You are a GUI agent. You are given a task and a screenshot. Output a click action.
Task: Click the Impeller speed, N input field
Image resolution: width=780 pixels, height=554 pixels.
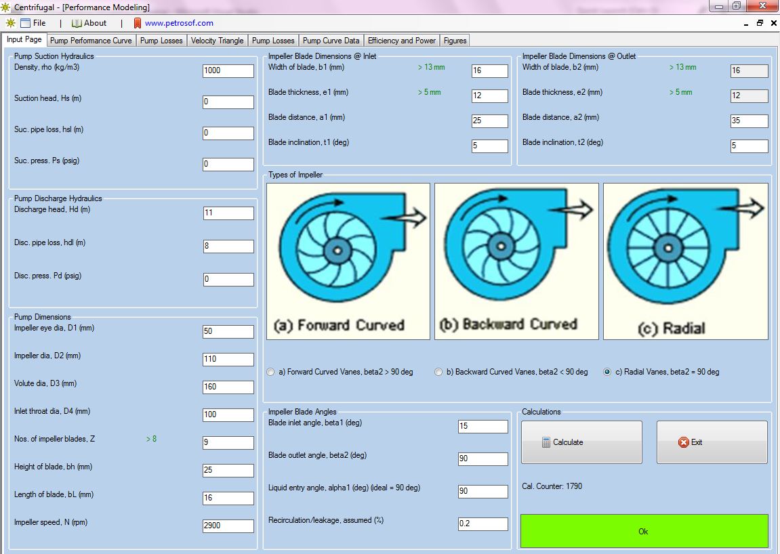point(228,526)
